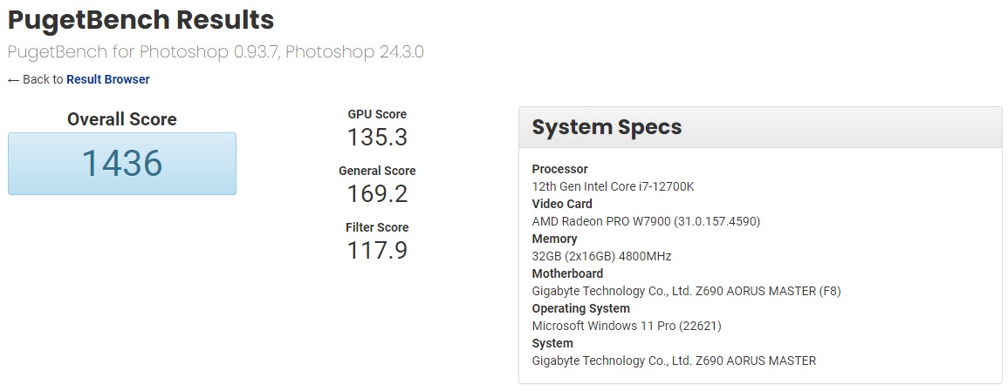The width and height of the screenshot is (1008, 391).
Task: Click the General Score label
Action: coord(377,171)
